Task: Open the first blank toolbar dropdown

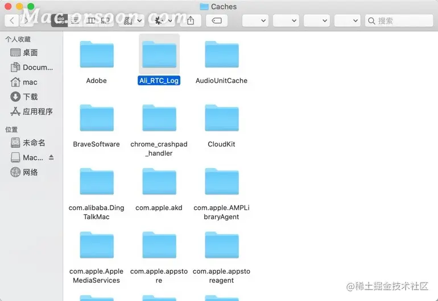Action: 255,20
